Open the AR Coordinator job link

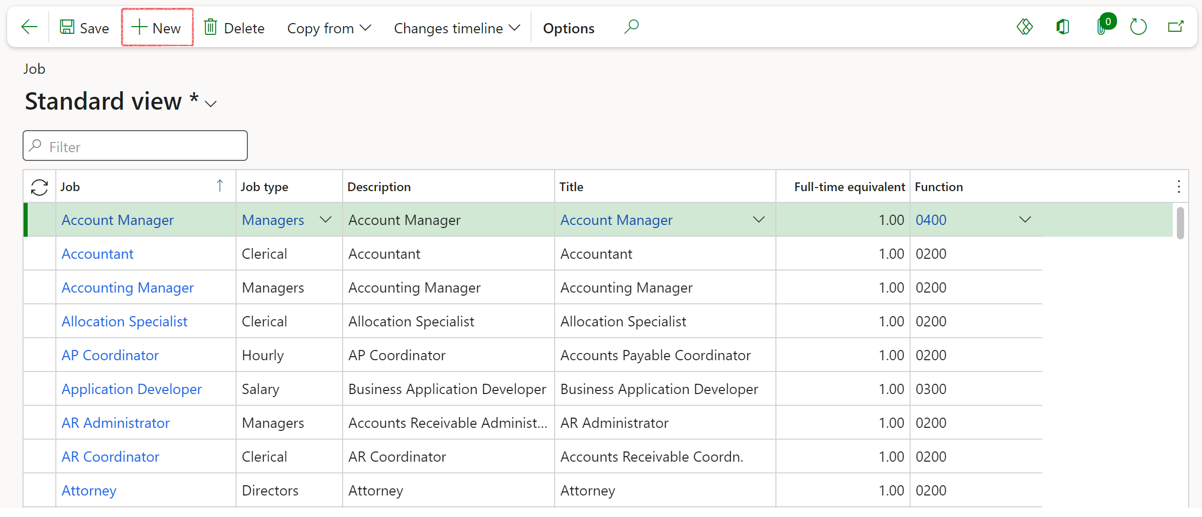click(110, 457)
